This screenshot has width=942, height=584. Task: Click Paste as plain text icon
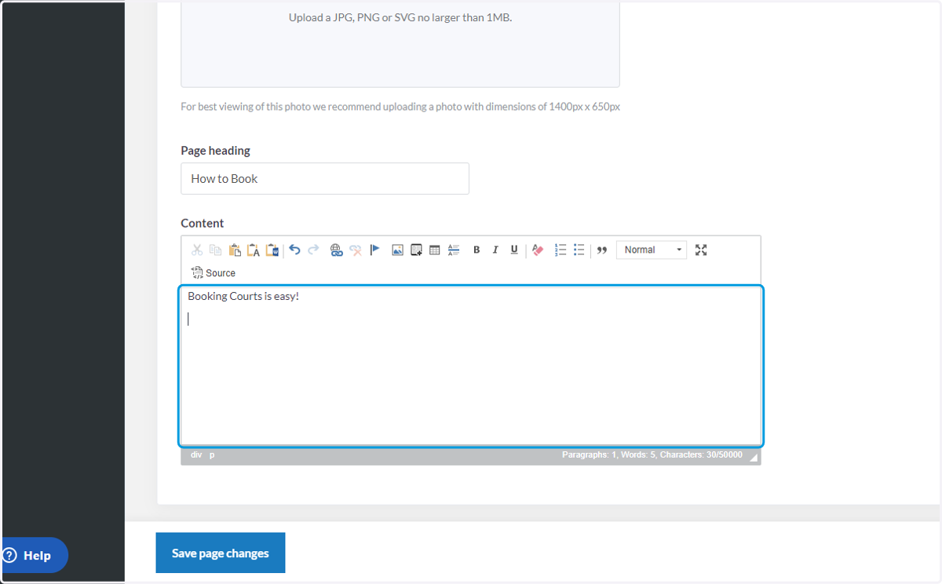pyautogui.click(x=254, y=250)
